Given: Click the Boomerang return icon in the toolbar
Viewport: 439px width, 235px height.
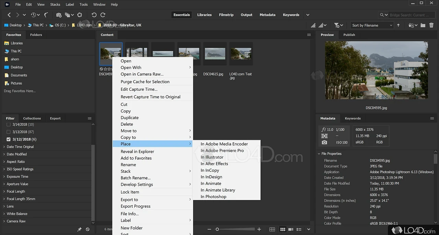Looking at the screenshot, I should point(46,15).
